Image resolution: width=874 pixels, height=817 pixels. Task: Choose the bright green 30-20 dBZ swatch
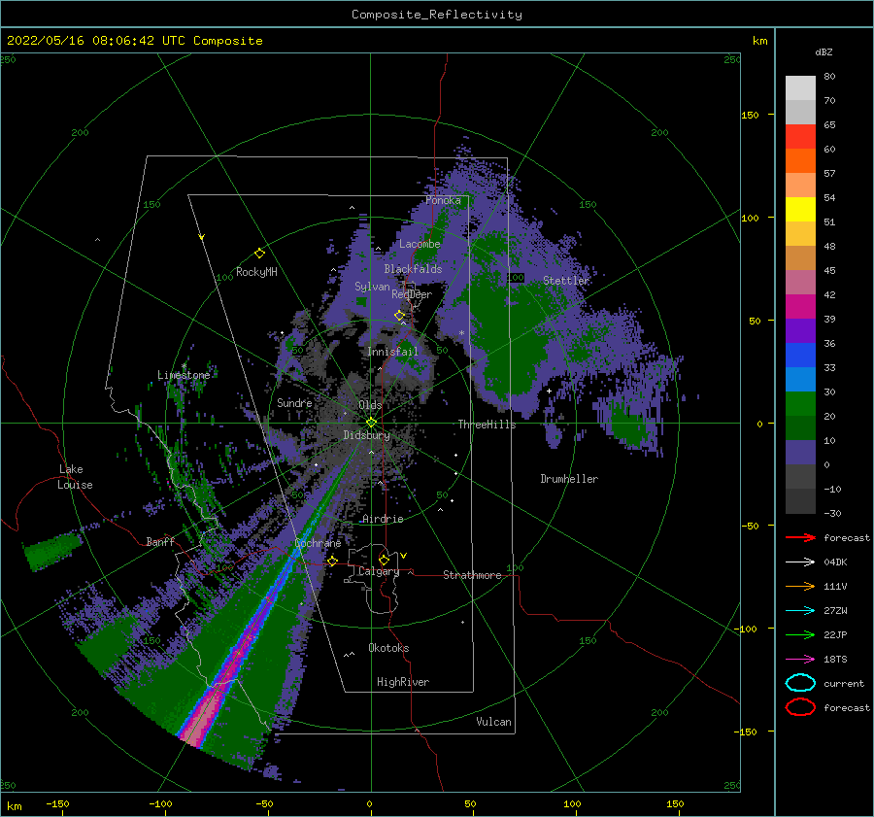pos(800,404)
